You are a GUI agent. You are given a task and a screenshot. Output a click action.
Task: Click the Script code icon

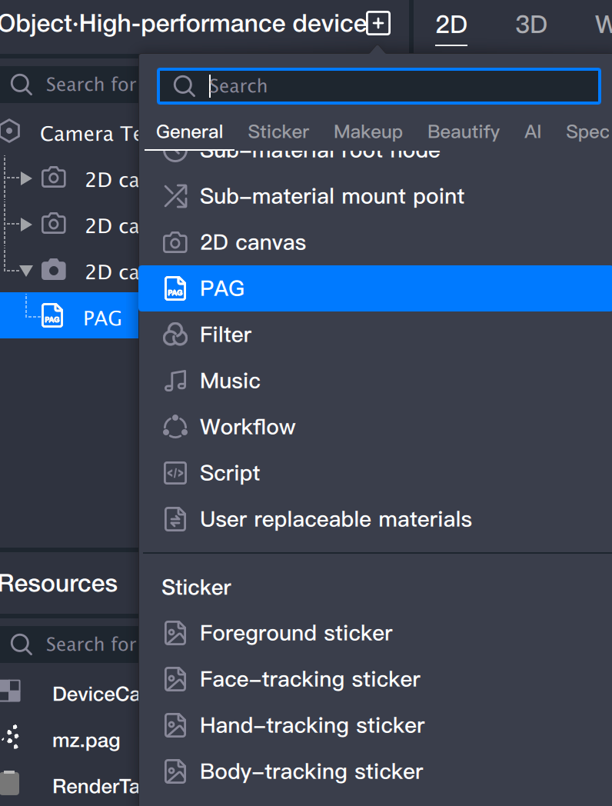click(175, 473)
